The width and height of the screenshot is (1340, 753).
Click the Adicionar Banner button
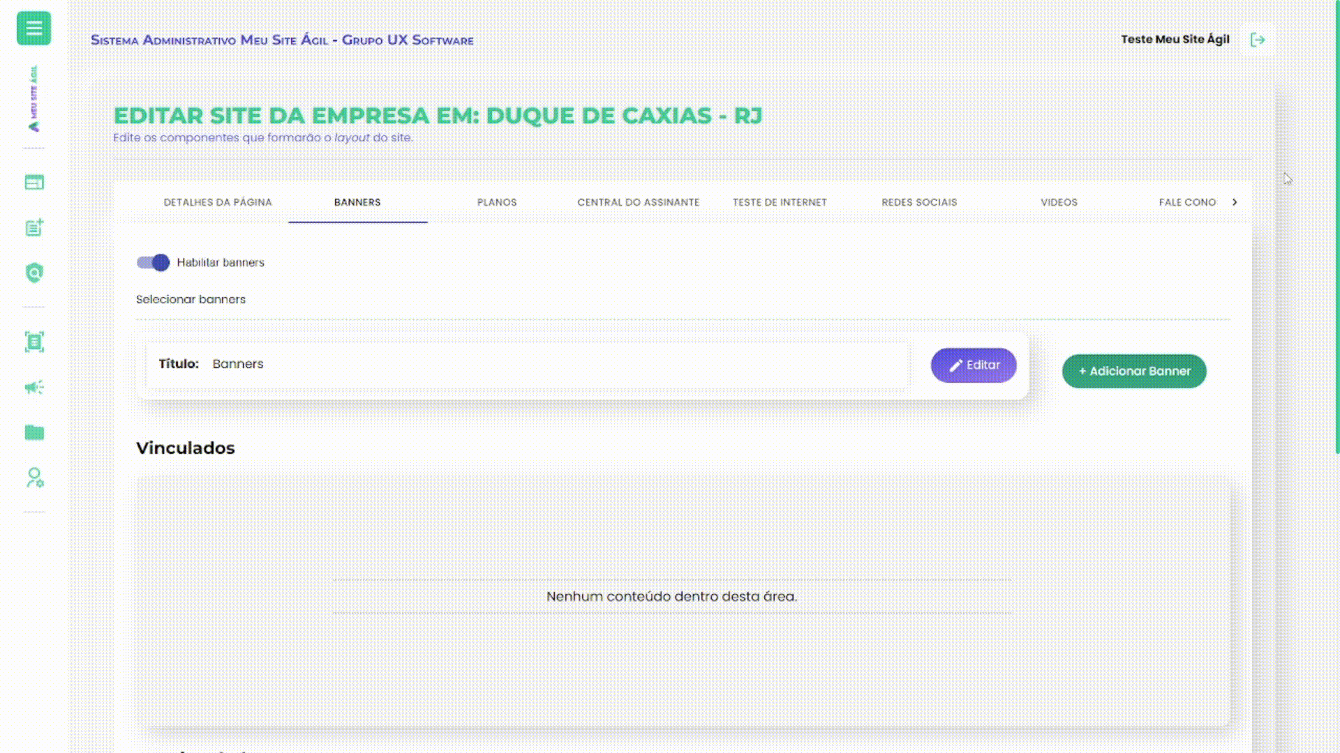click(x=1134, y=371)
